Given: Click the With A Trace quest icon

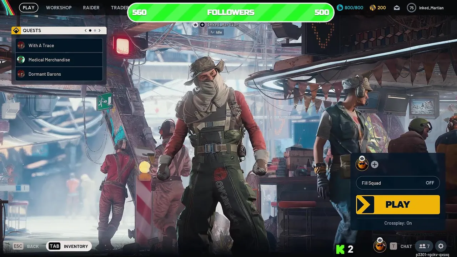Looking at the screenshot, I should point(21,45).
